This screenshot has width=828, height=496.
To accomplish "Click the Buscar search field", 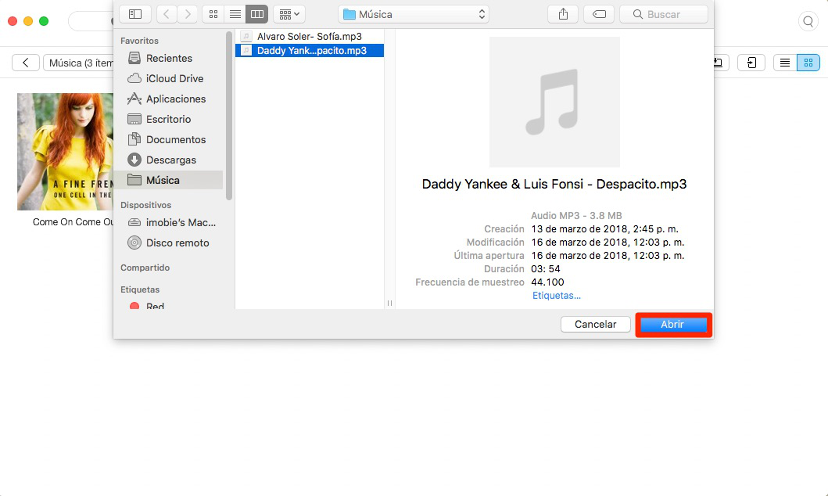I will tap(664, 14).
